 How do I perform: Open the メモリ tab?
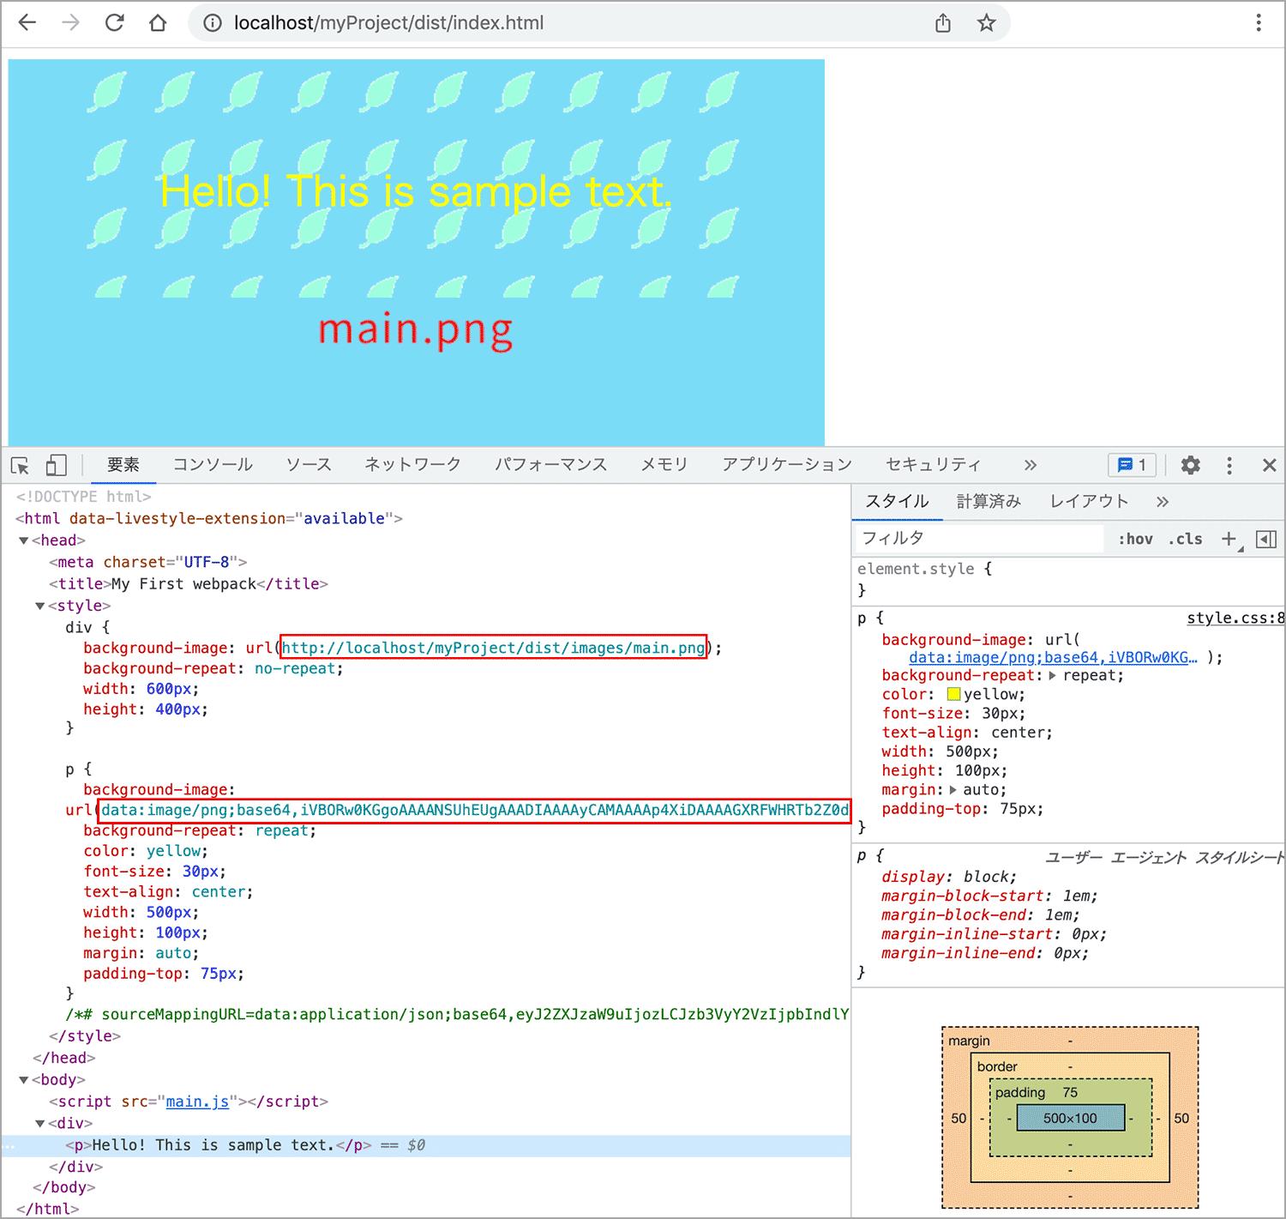click(664, 465)
